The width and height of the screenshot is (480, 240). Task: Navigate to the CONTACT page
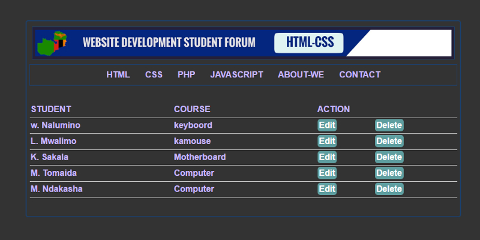tap(359, 74)
